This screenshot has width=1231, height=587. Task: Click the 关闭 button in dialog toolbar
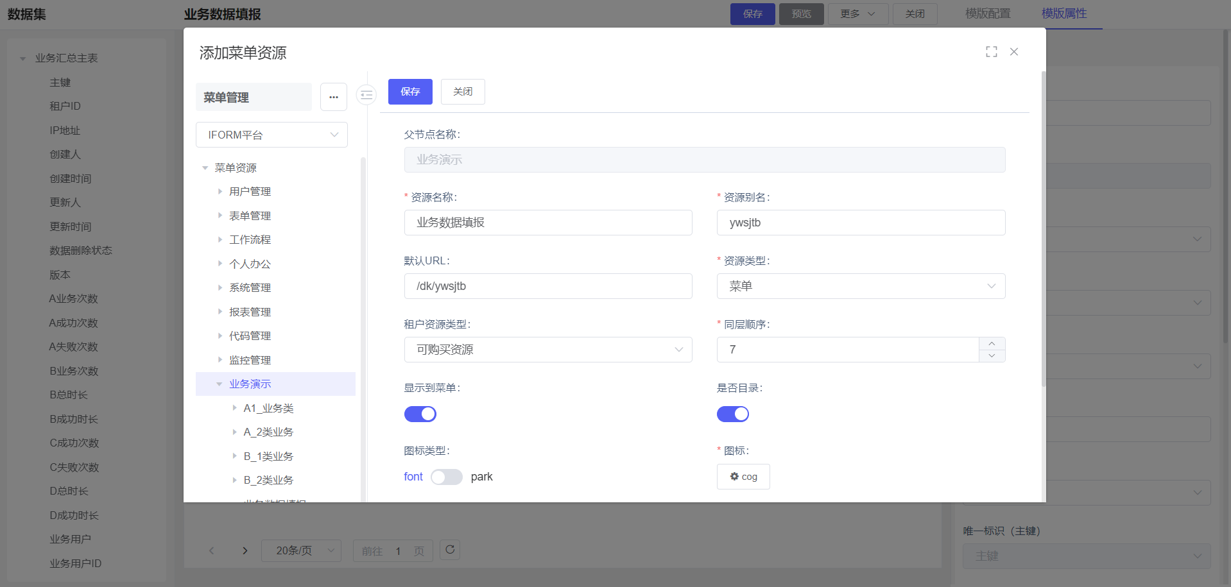[462, 92]
